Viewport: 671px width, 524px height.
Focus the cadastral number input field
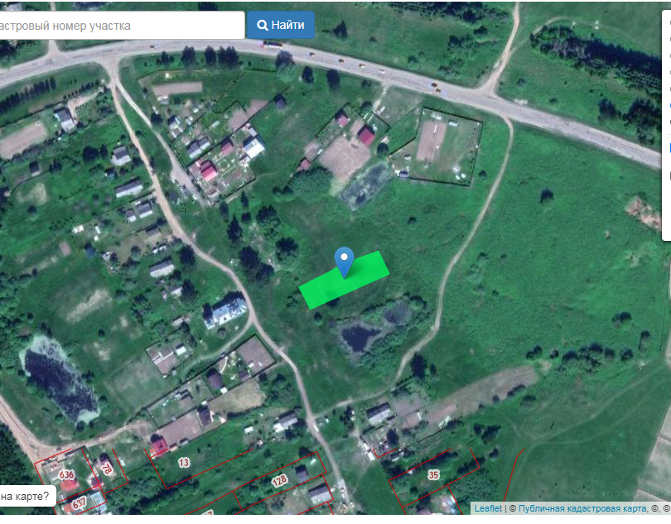click(122, 26)
